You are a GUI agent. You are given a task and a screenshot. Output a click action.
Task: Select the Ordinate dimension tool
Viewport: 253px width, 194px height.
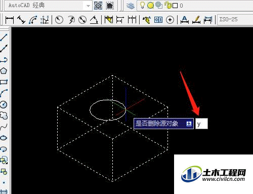tap(45, 20)
